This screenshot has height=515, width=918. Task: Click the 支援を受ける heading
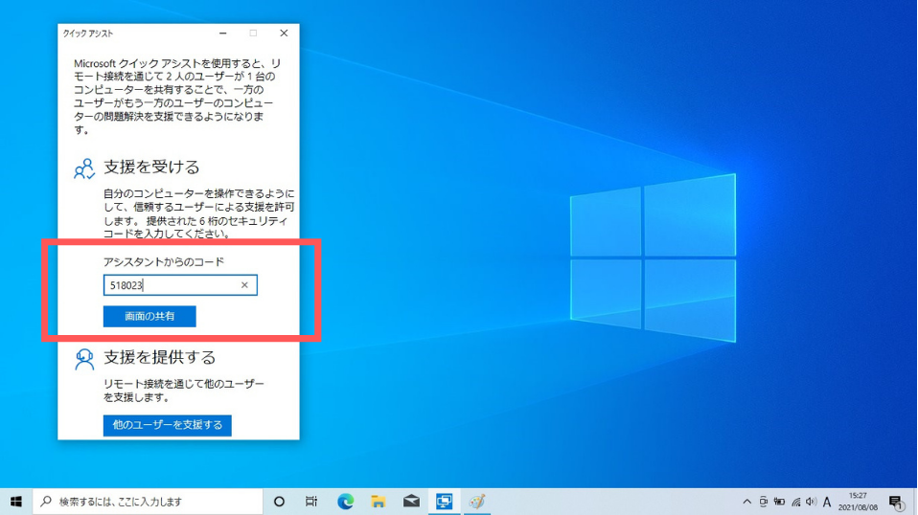[151, 168]
